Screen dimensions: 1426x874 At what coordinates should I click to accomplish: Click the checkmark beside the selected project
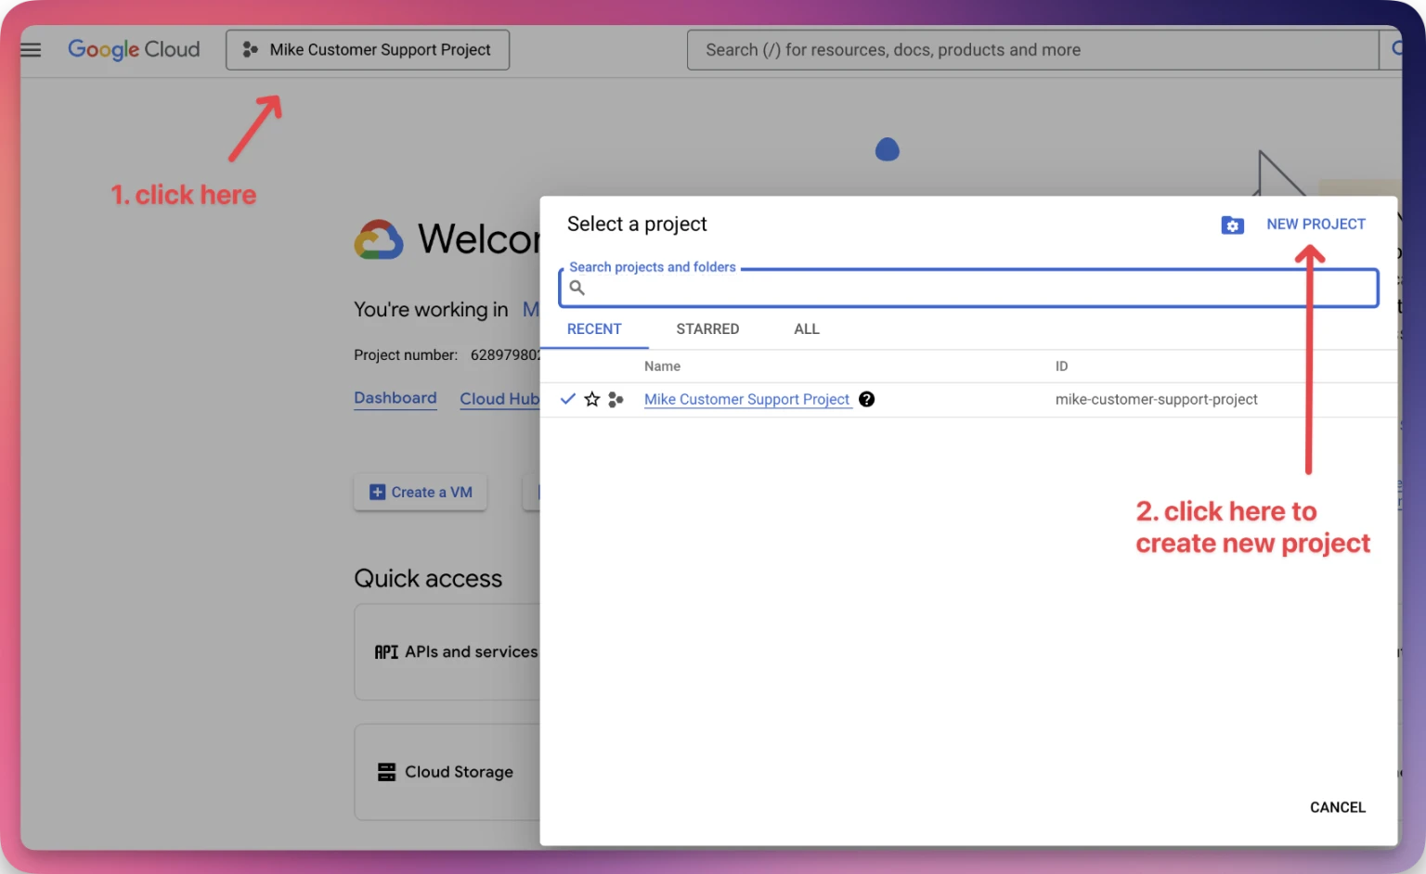coord(568,400)
